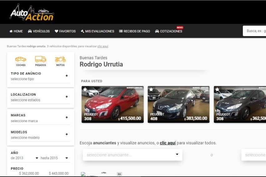Open the Vehículos menu item
266x177 pixels.
click(39, 31)
